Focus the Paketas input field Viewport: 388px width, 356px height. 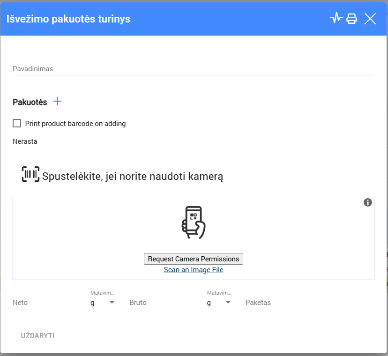click(309, 303)
